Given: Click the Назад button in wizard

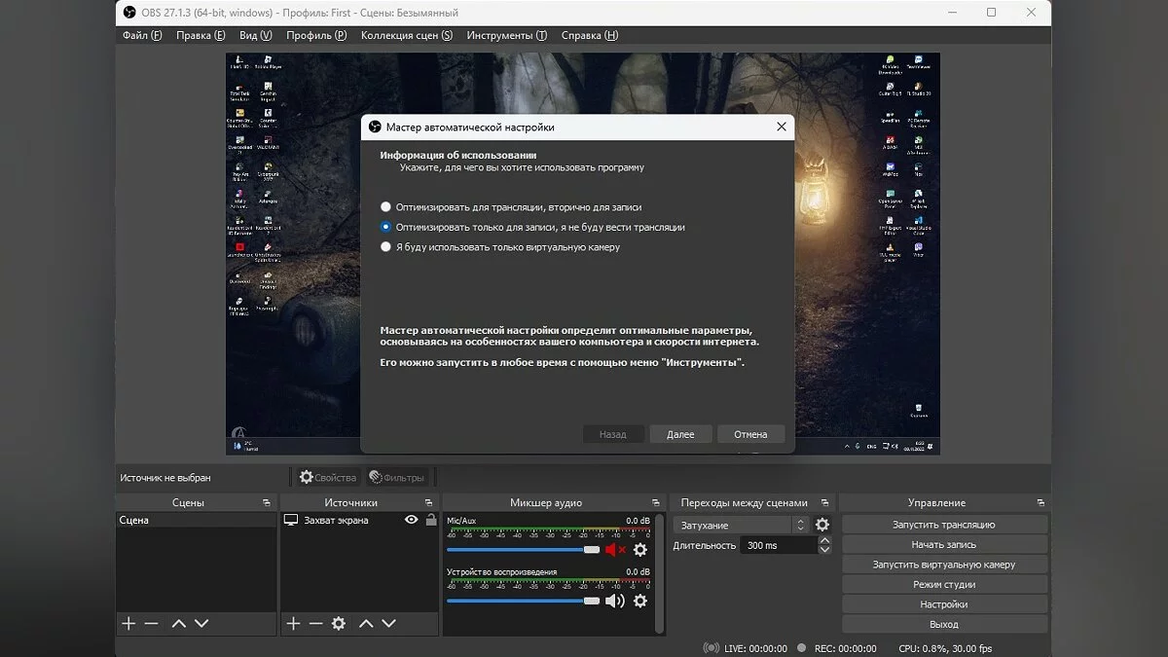Looking at the screenshot, I should tap(613, 434).
